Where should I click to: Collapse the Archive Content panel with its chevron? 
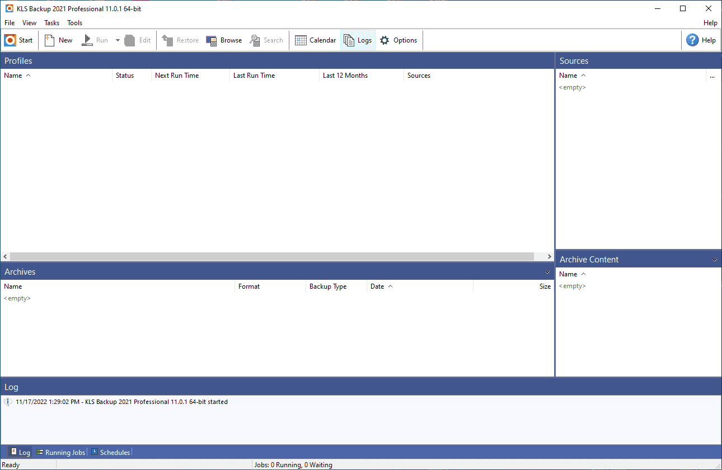[715, 260]
